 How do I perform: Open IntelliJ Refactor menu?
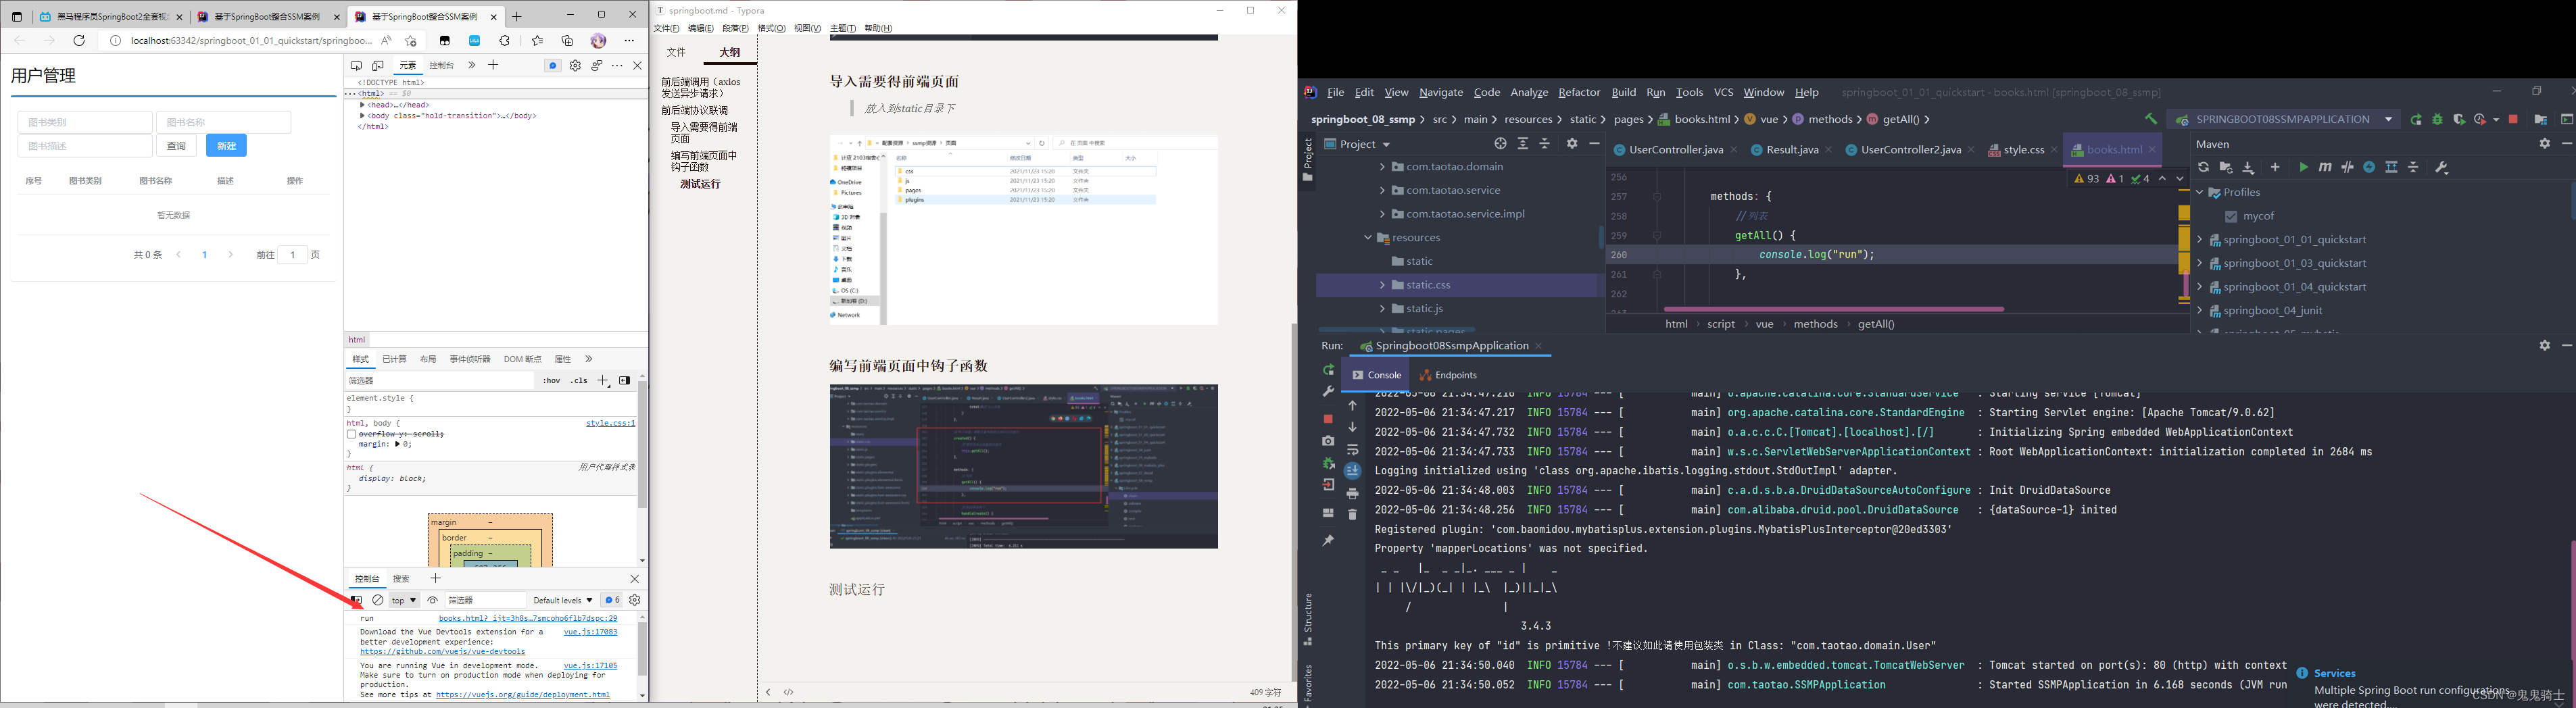pyautogui.click(x=1579, y=92)
